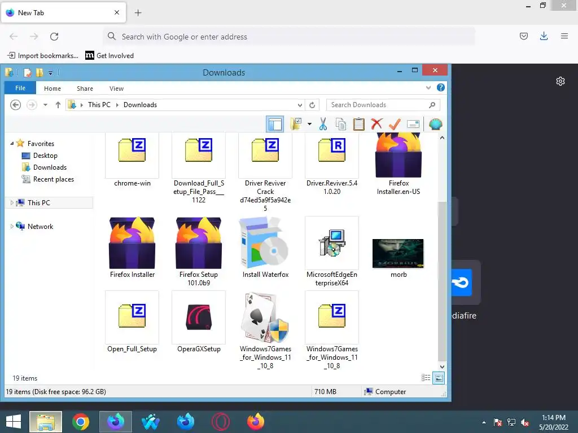Screen dimensions: 578x433
Task: Click Downloads in address breadcrumb
Action: tap(140, 104)
